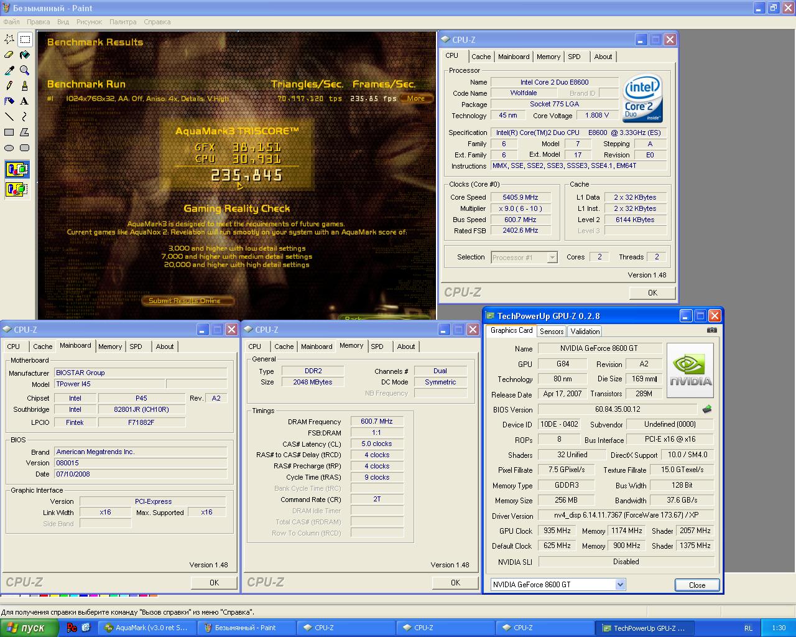The image size is (796, 637).
Task: Switch to TechPowerUp GPU-Z taskbar button
Action: pyautogui.click(x=644, y=628)
